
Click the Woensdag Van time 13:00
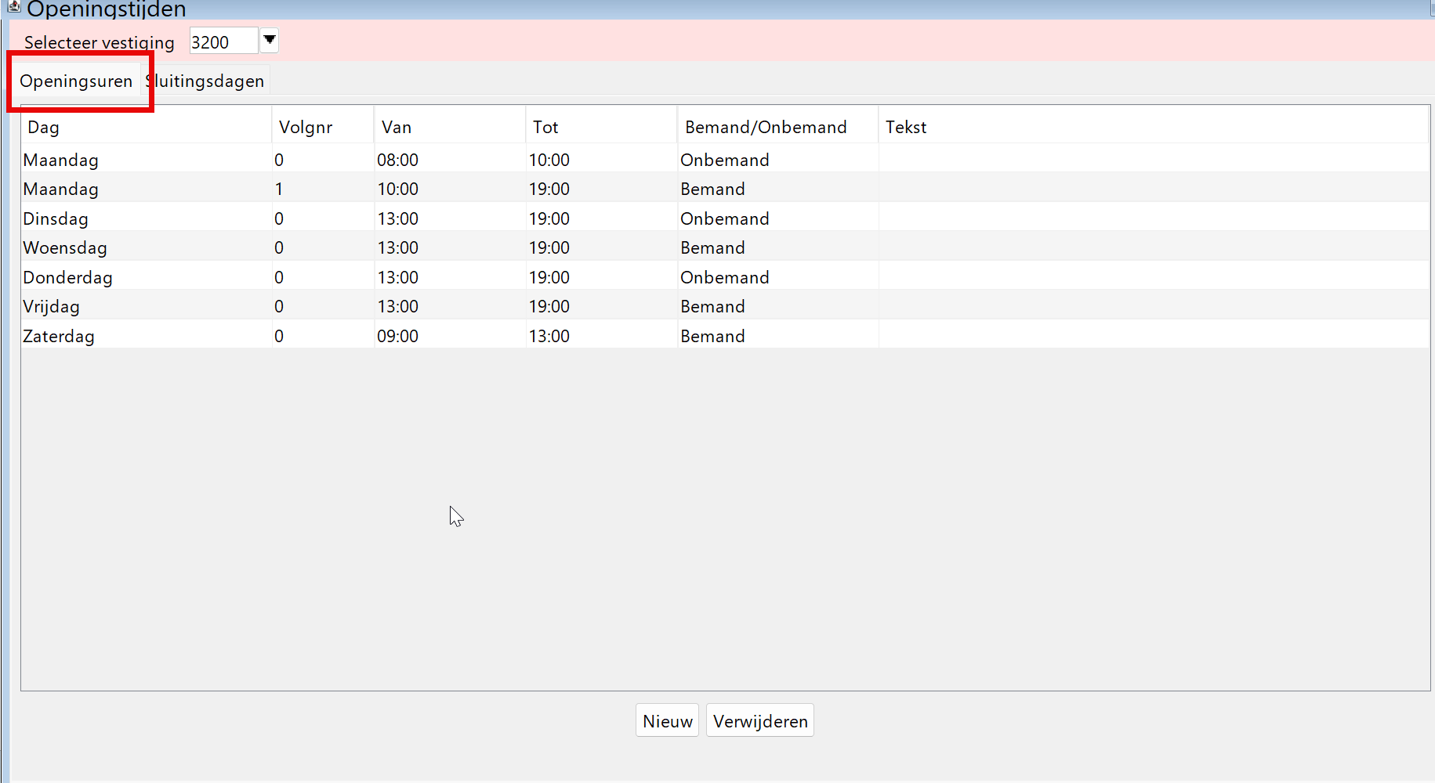[398, 248]
